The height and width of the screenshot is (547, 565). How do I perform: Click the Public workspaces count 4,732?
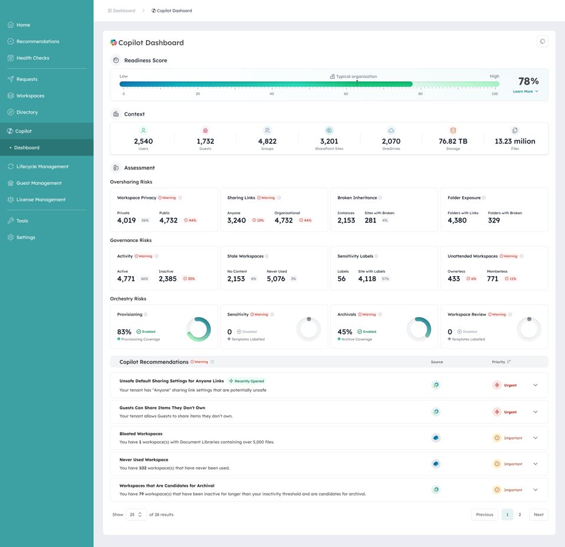pyautogui.click(x=168, y=220)
